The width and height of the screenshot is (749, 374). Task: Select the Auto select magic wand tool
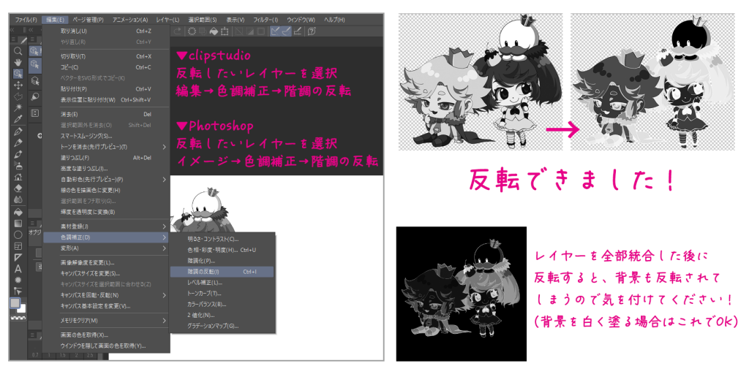click(18, 107)
